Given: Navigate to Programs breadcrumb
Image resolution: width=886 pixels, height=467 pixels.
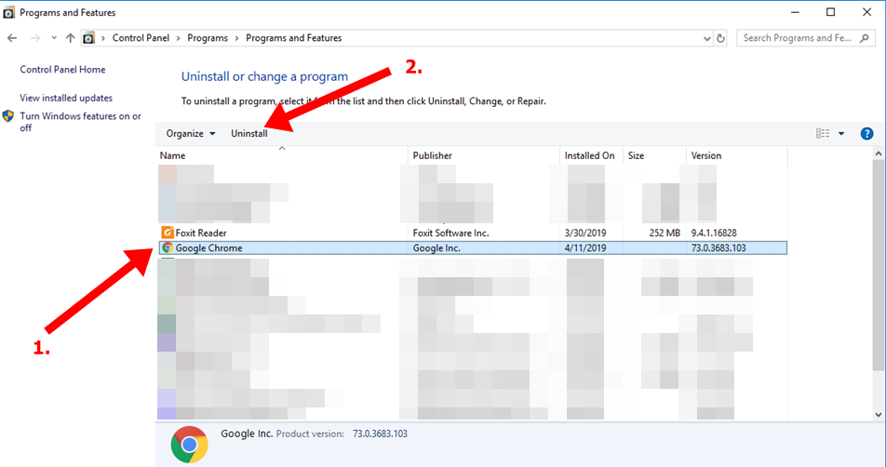Looking at the screenshot, I should tap(208, 38).
